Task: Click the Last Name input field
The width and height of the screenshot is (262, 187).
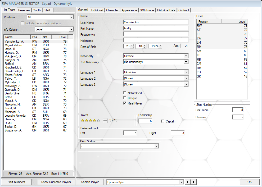Action: (156, 22)
